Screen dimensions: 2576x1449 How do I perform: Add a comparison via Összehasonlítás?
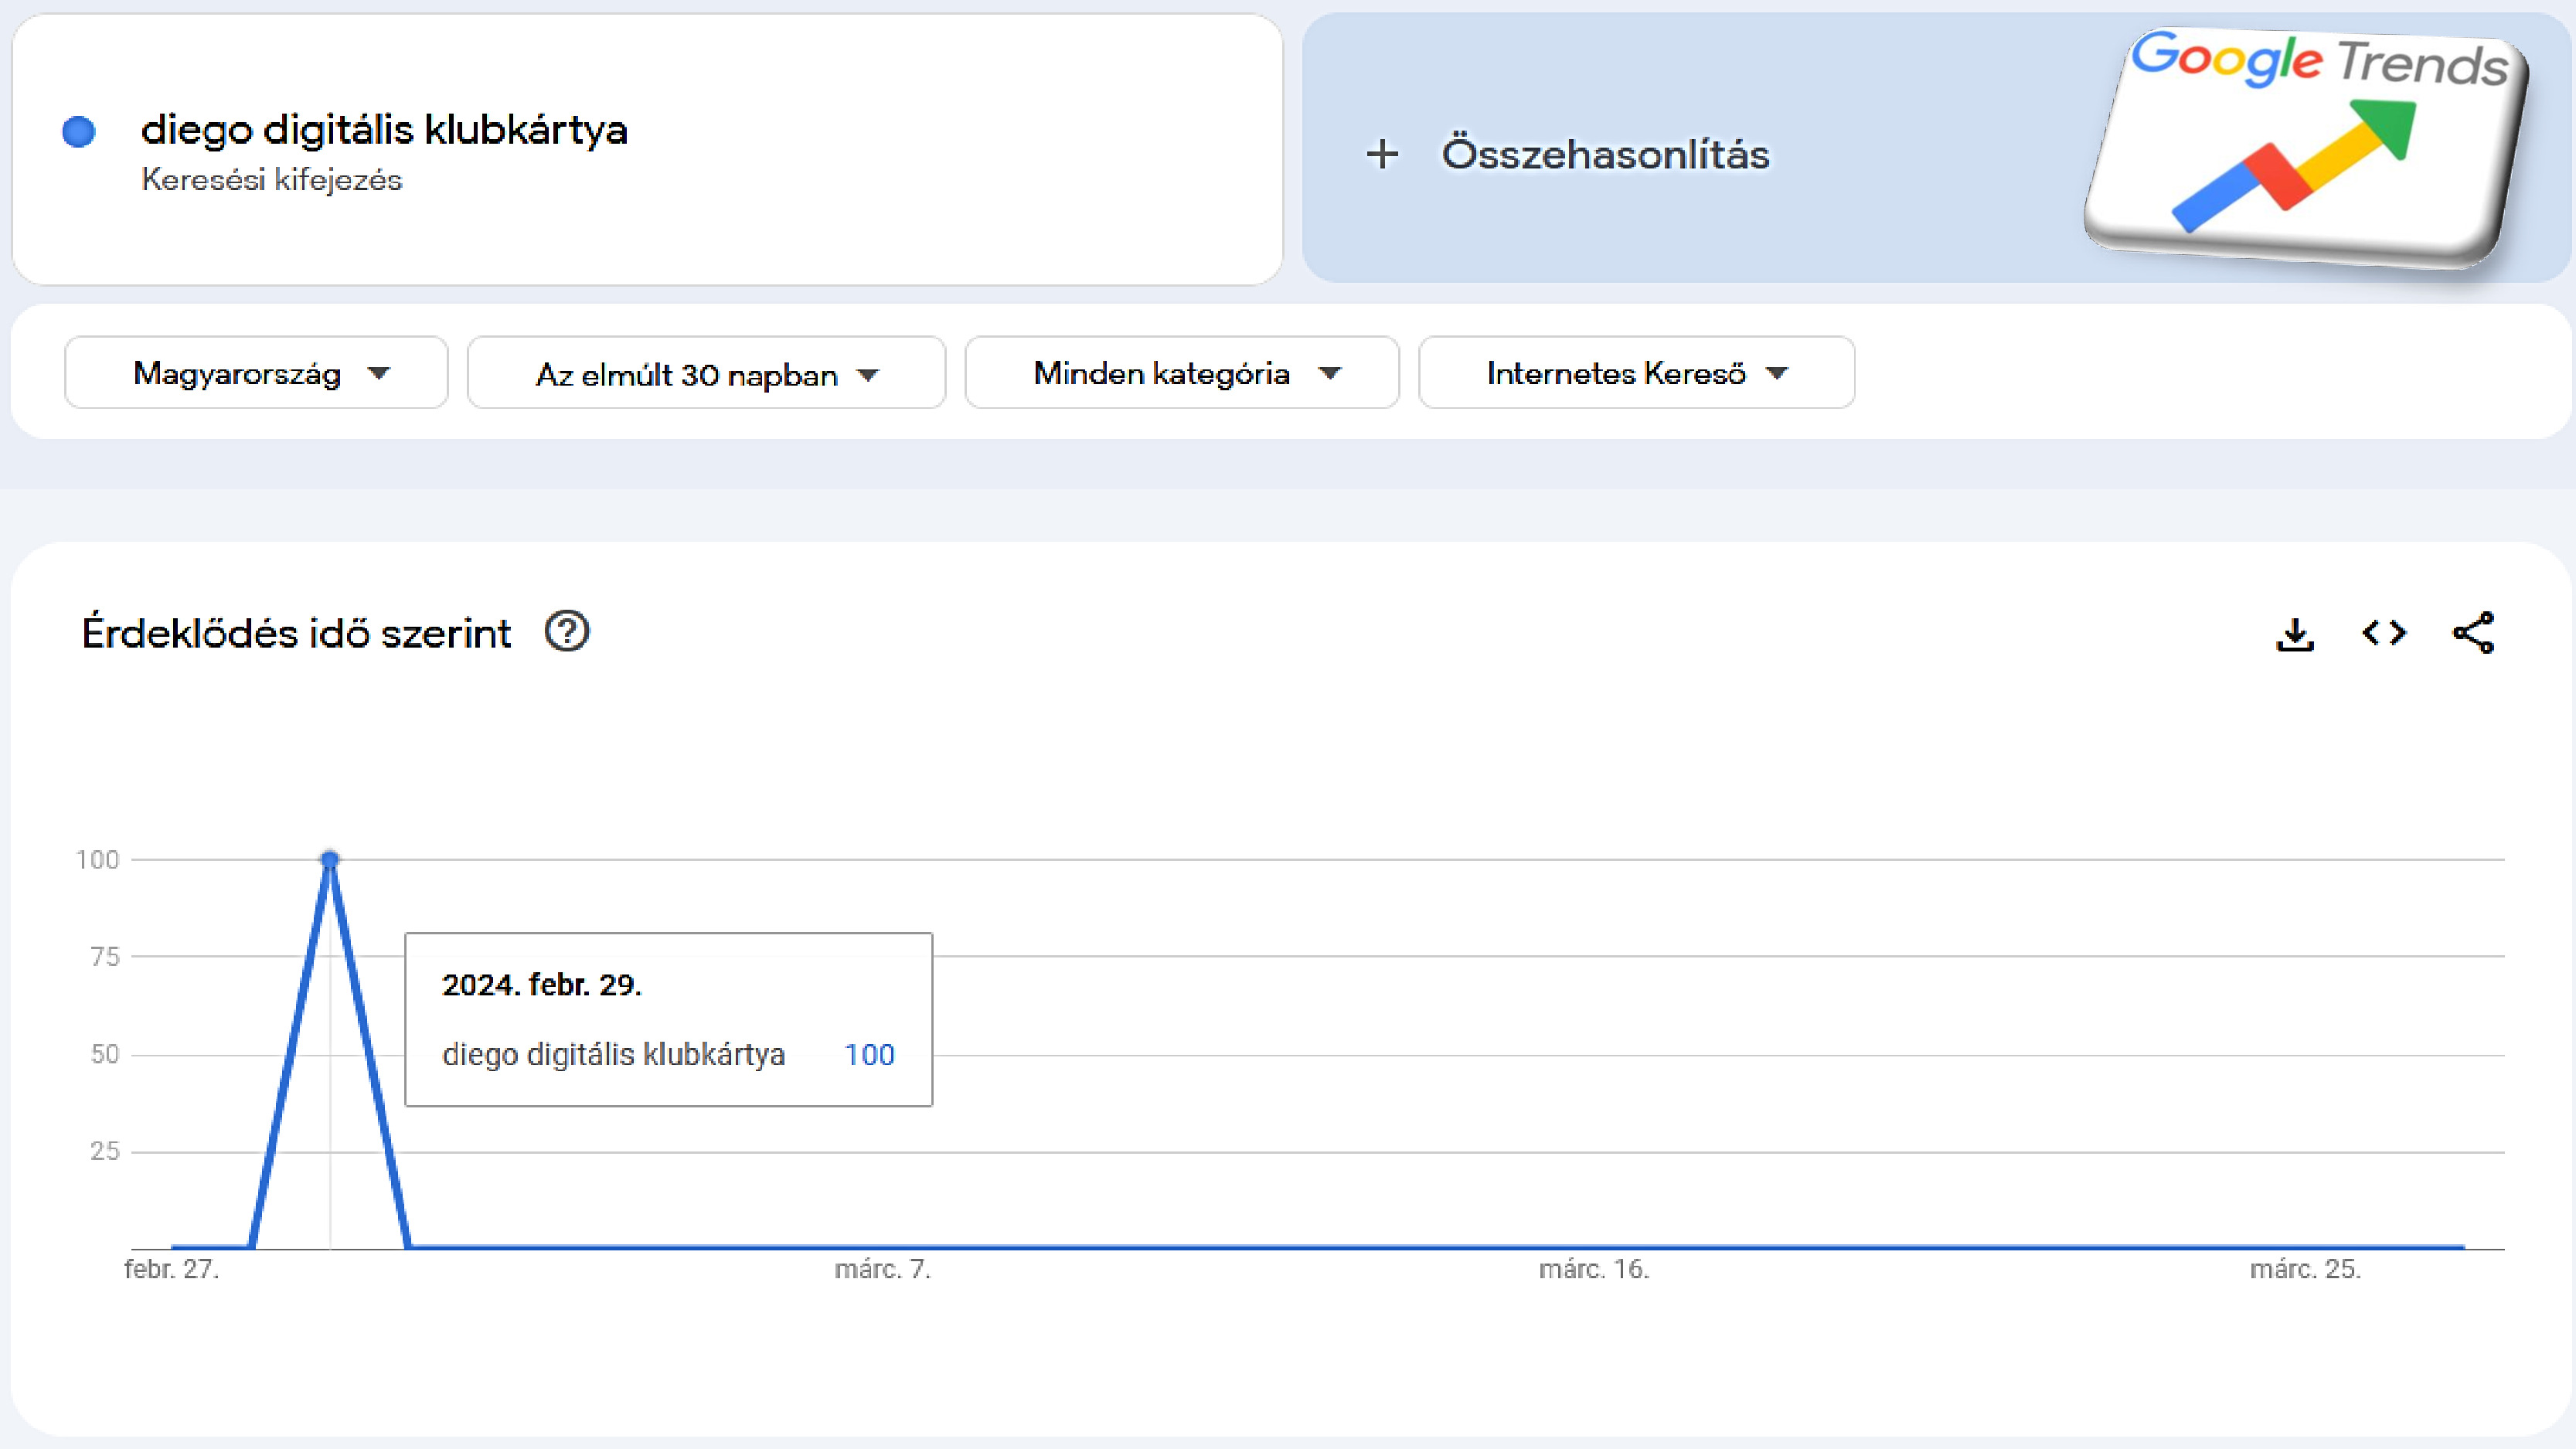tap(1605, 154)
